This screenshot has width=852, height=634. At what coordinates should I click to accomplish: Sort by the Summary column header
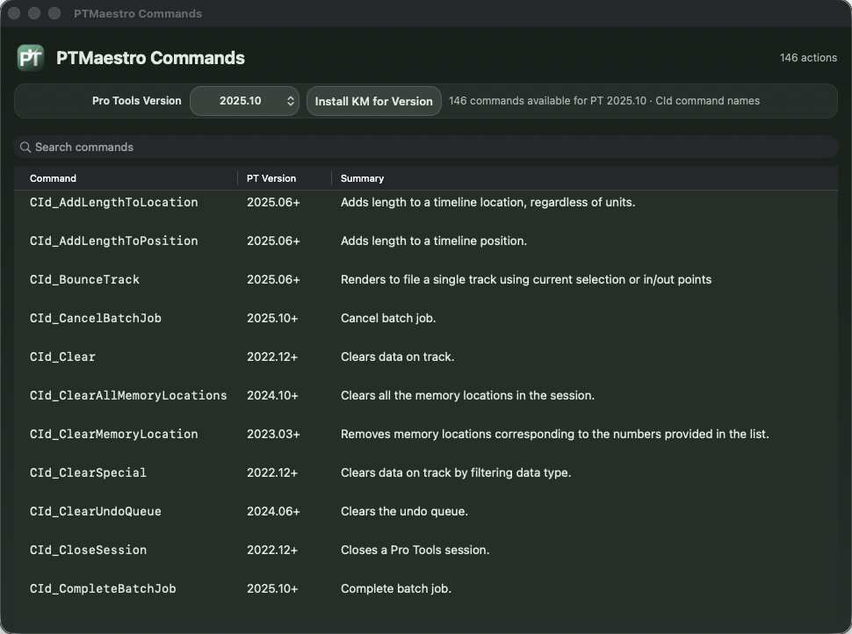[x=362, y=178]
